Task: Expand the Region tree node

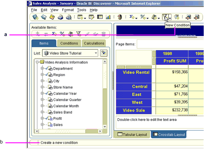Action: pos(42,74)
